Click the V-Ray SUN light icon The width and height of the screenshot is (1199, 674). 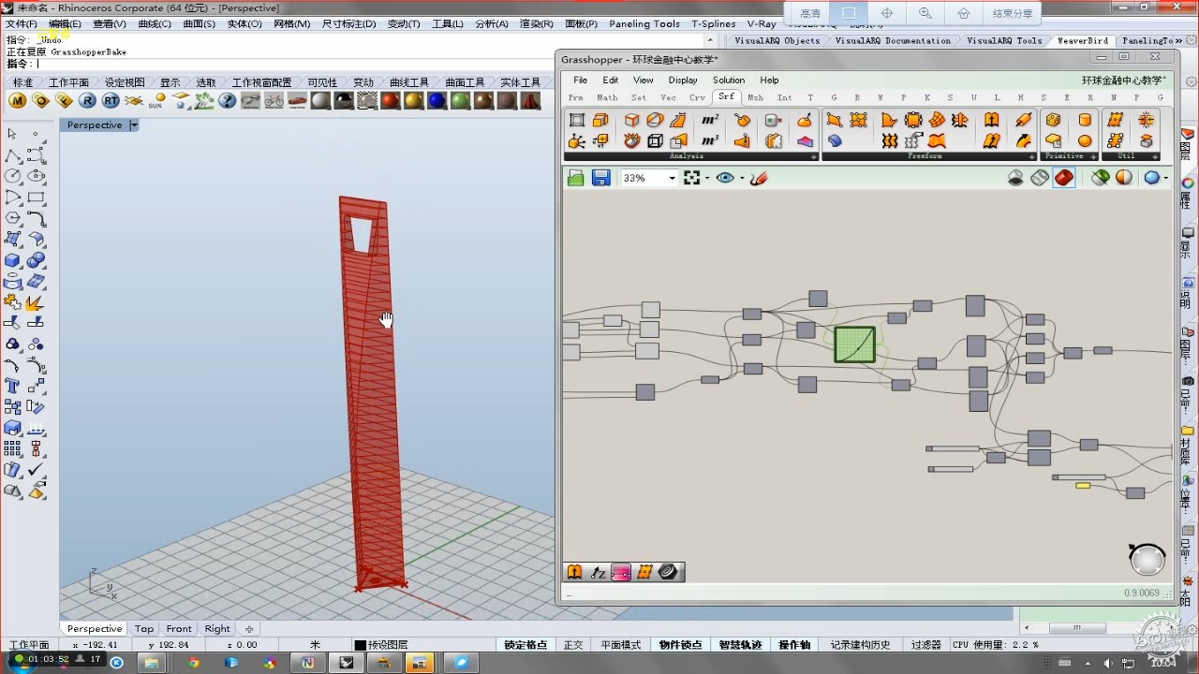[156, 101]
